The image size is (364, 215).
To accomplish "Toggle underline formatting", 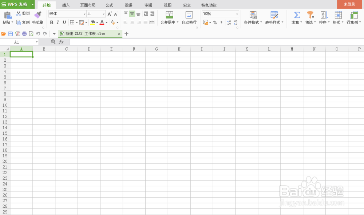I will [x=64, y=22].
